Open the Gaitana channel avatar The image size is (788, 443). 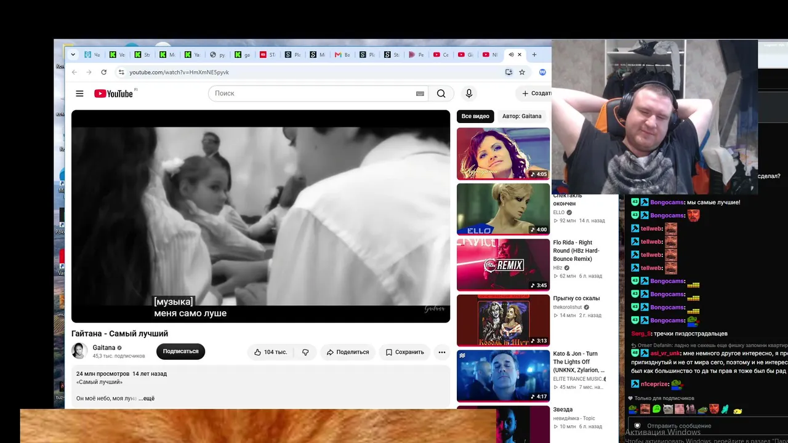(79, 351)
